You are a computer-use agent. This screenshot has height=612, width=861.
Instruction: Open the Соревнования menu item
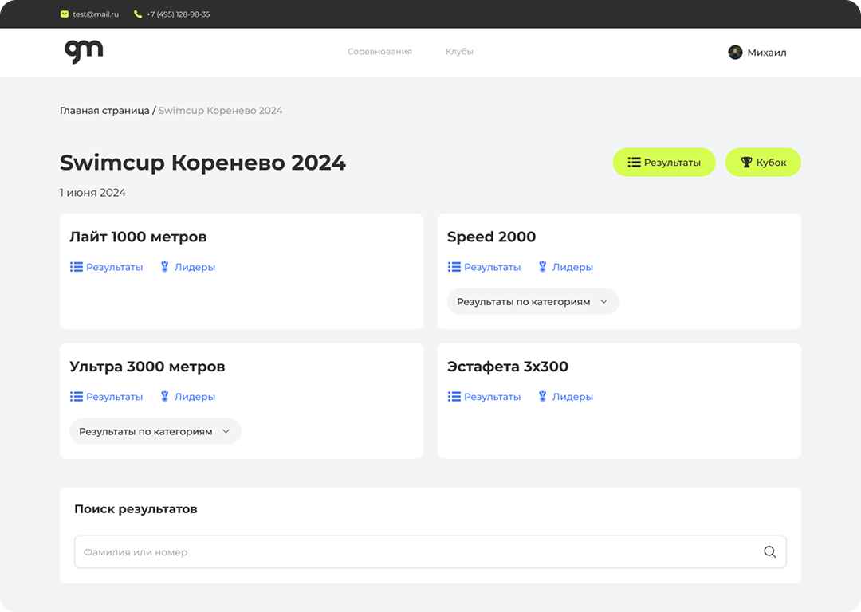pyautogui.click(x=379, y=52)
